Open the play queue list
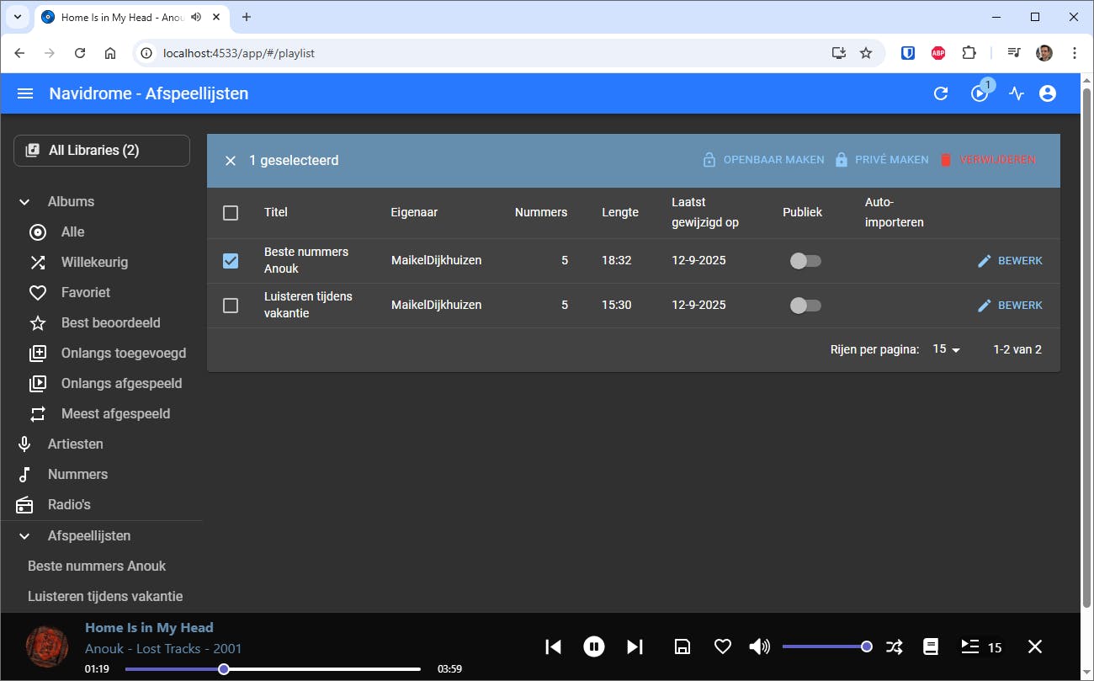 (970, 646)
